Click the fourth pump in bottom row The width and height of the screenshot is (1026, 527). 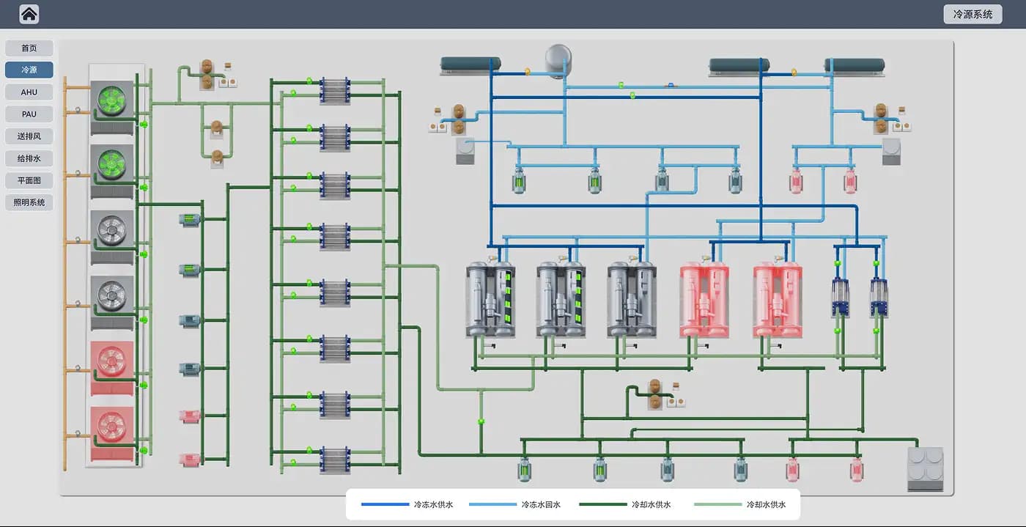coord(740,469)
